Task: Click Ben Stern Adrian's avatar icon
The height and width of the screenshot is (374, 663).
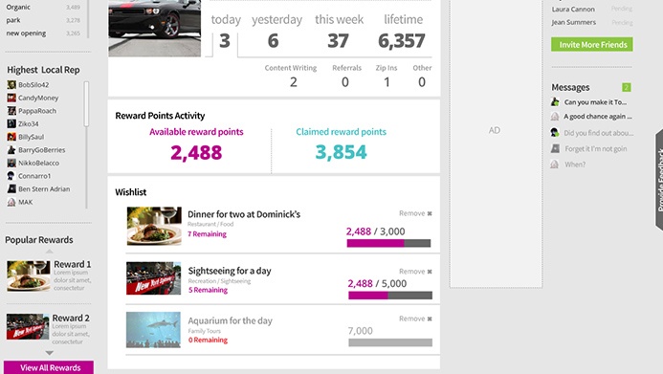Action: tap(11, 188)
